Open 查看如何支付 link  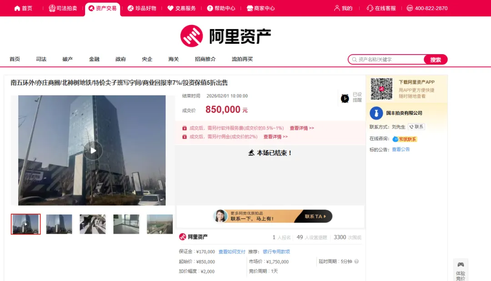click(232, 251)
